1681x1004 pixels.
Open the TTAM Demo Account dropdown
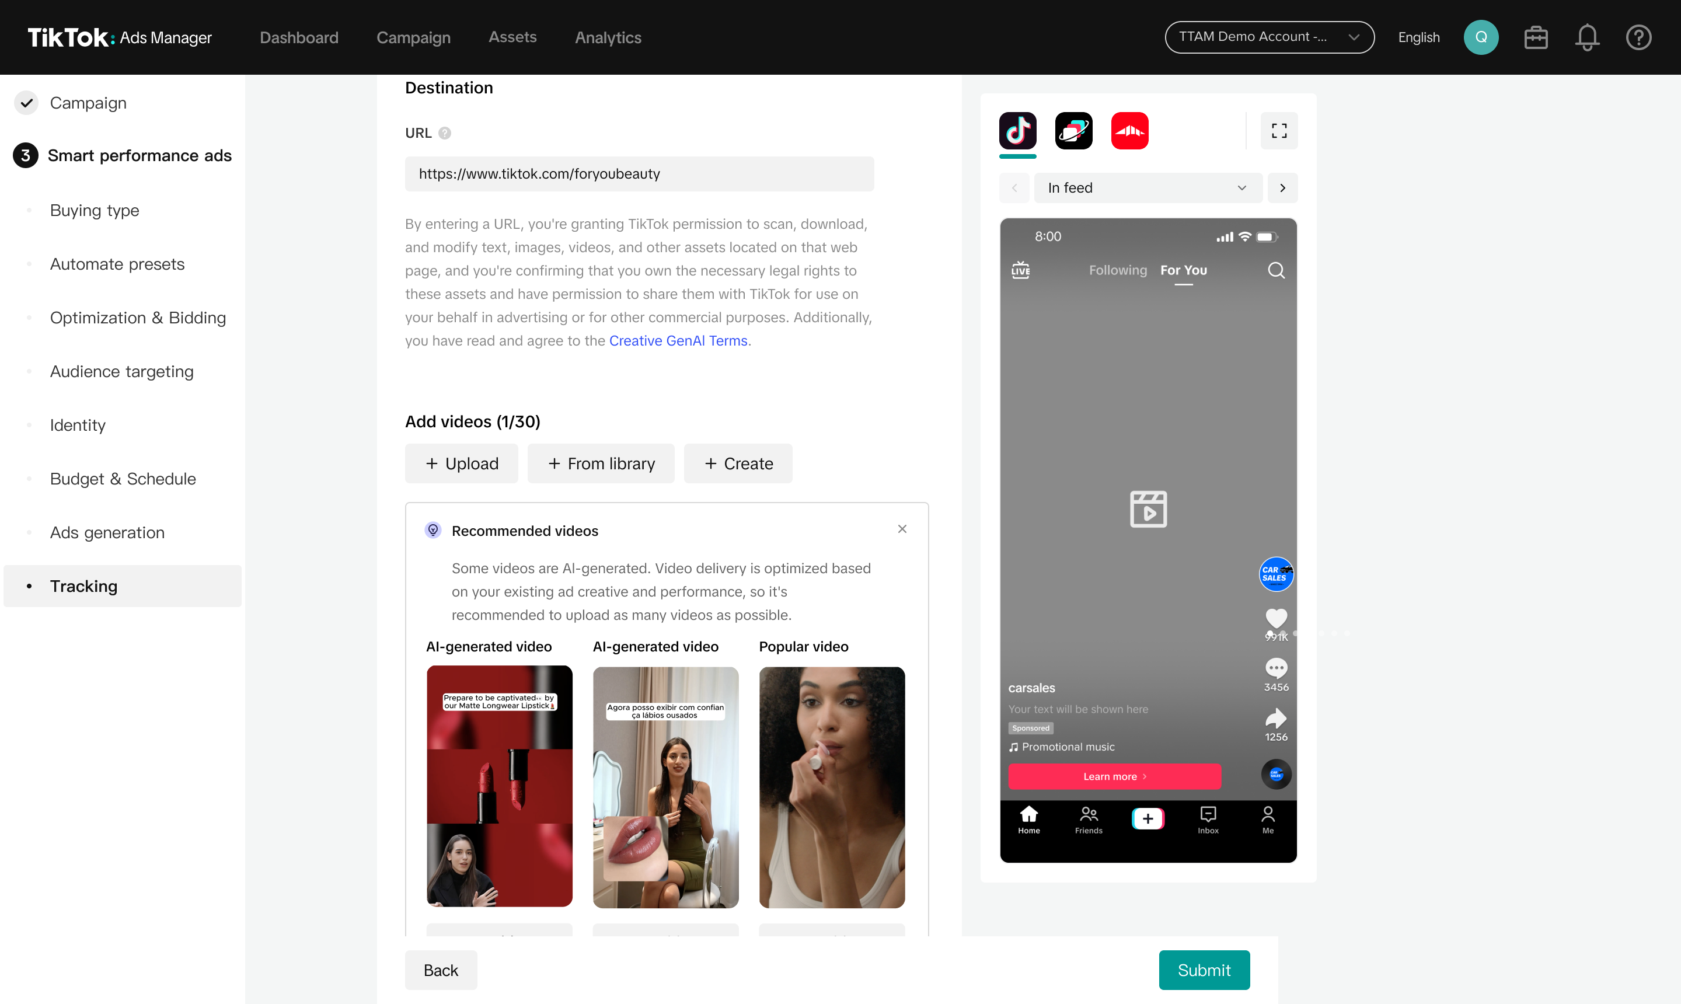[1269, 37]
